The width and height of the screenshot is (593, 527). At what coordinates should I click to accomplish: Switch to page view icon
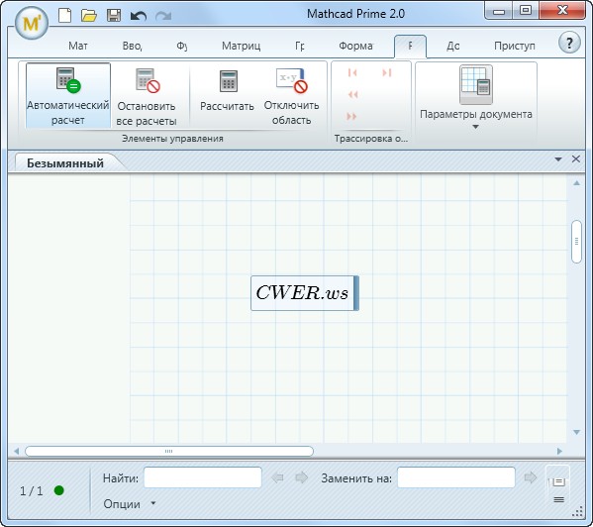558,481
